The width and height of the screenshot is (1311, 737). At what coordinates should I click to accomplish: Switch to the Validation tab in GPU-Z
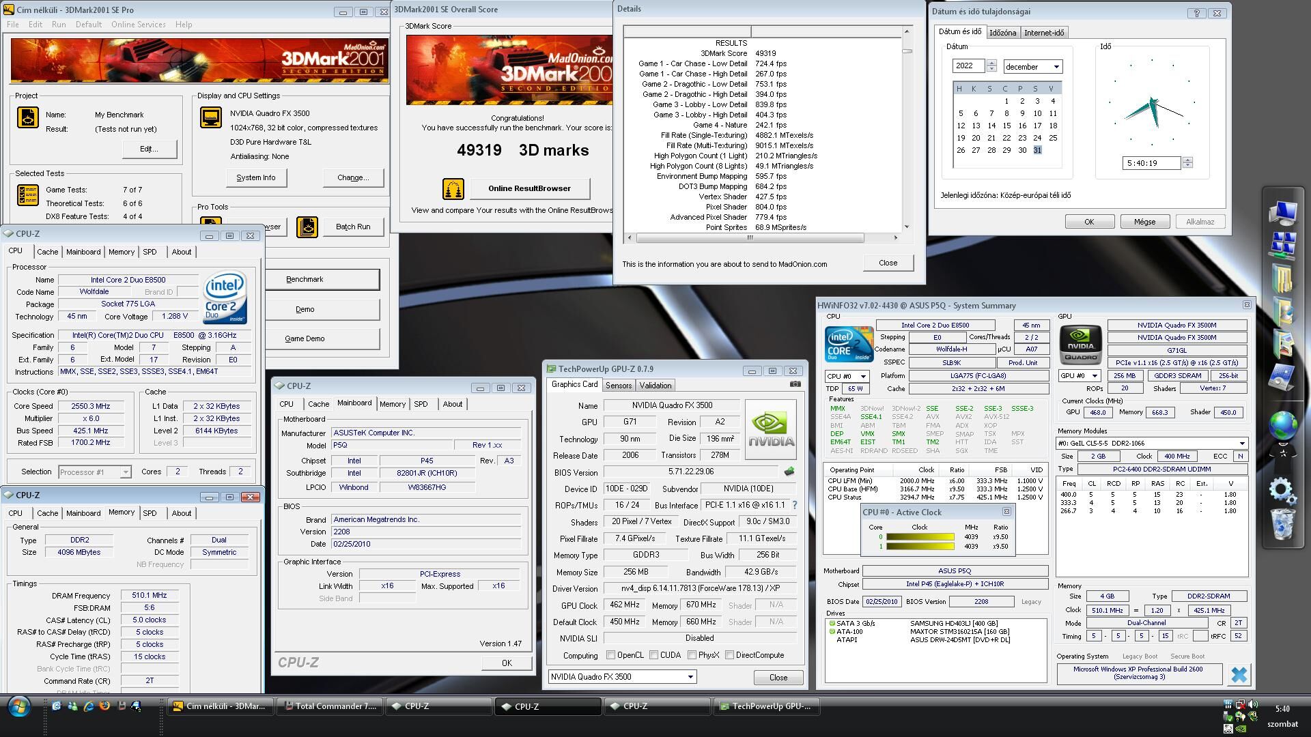(655, 386)
